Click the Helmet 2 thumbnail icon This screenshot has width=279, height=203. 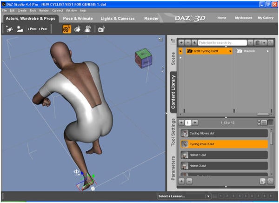click(185, 166)
